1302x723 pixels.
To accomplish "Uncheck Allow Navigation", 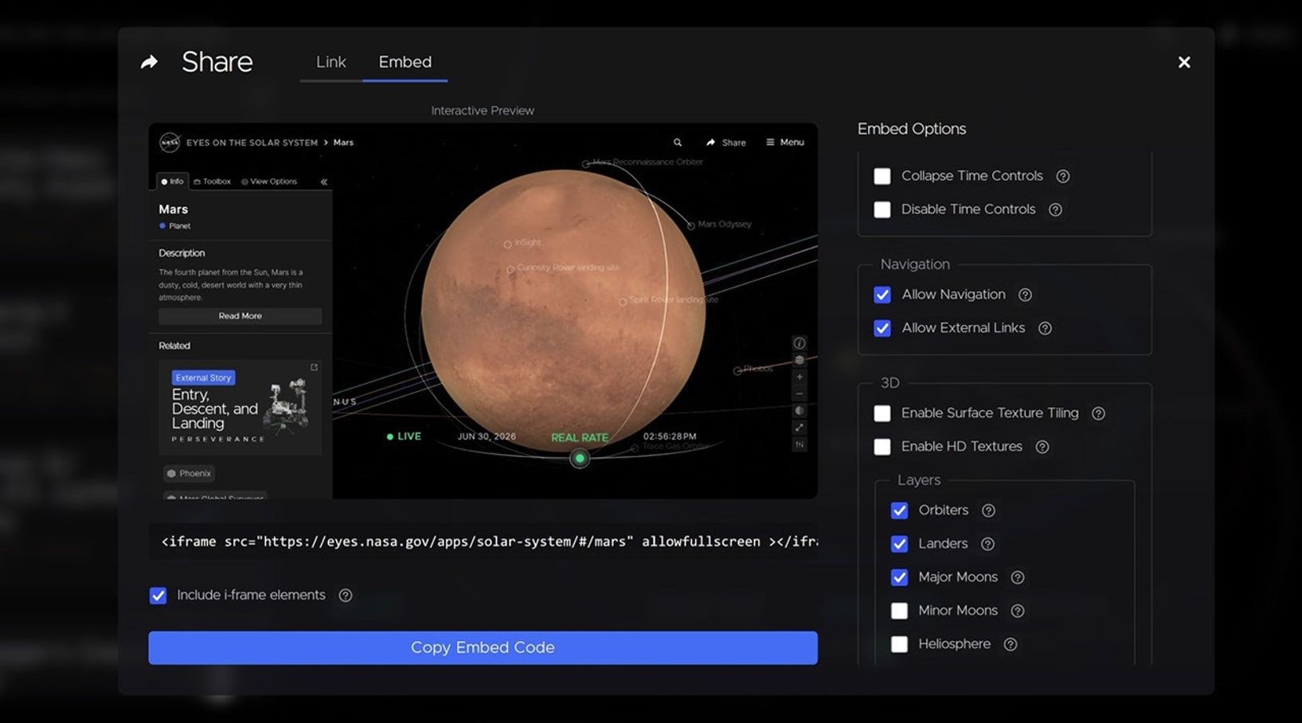I will tap(882, 295).
